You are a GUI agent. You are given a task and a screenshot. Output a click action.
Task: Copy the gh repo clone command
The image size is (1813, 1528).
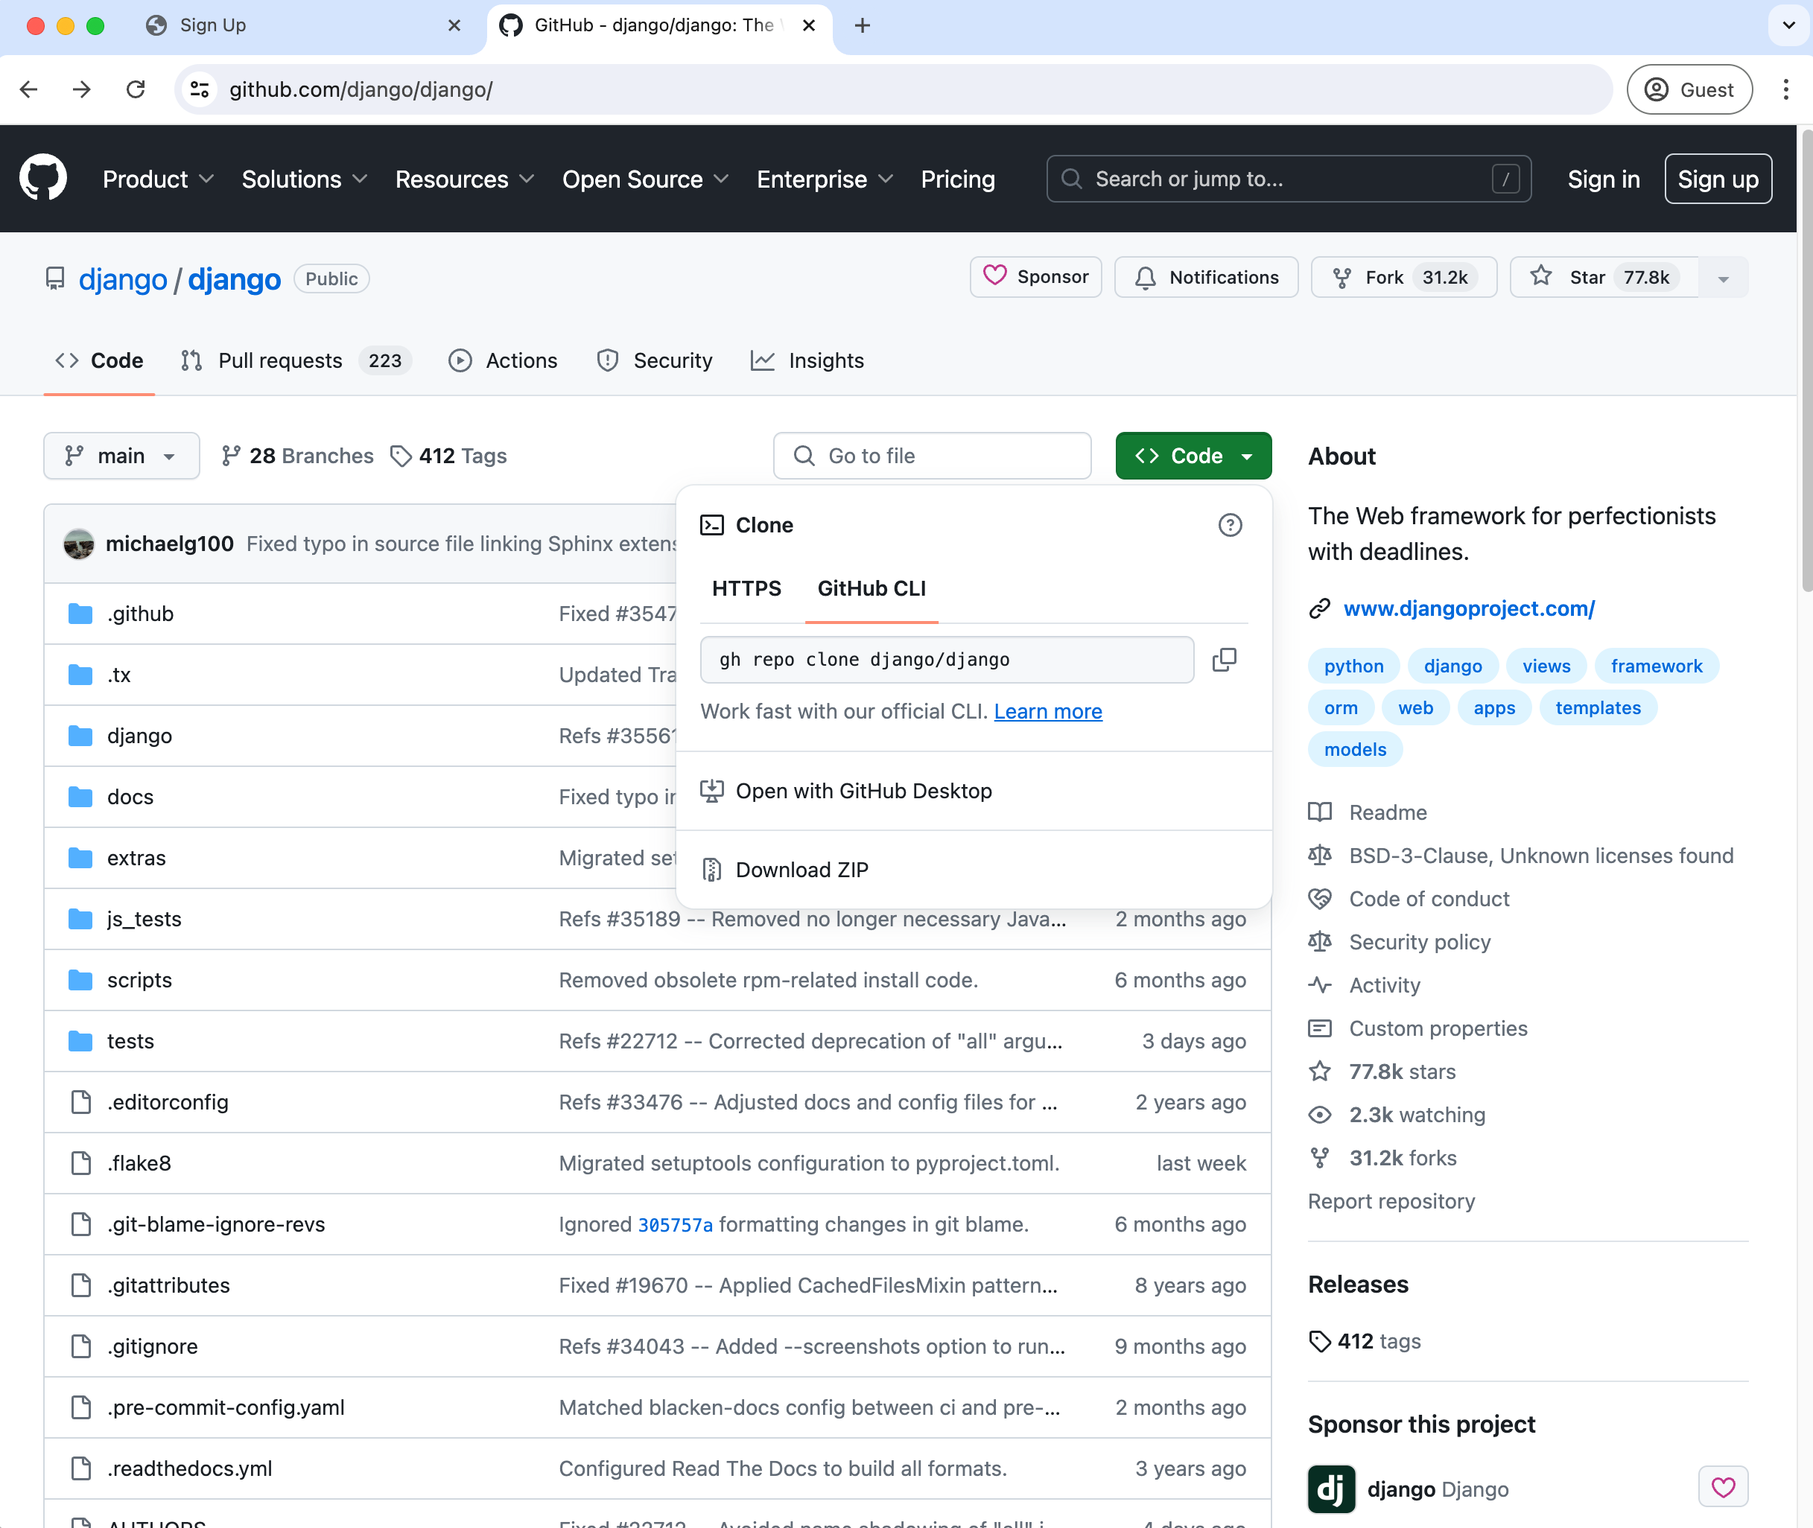coord(1224,660)
